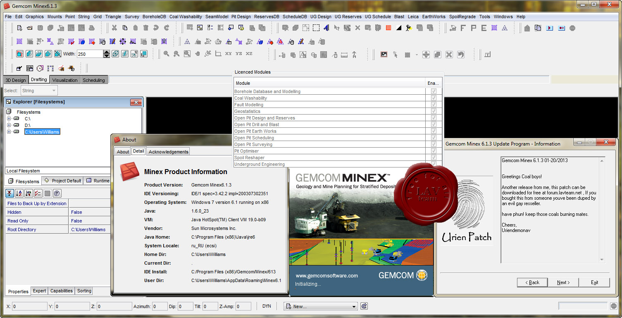
Task: Toggle Open Pit Drill and Blast checkbox
Action: coord(434,124)
